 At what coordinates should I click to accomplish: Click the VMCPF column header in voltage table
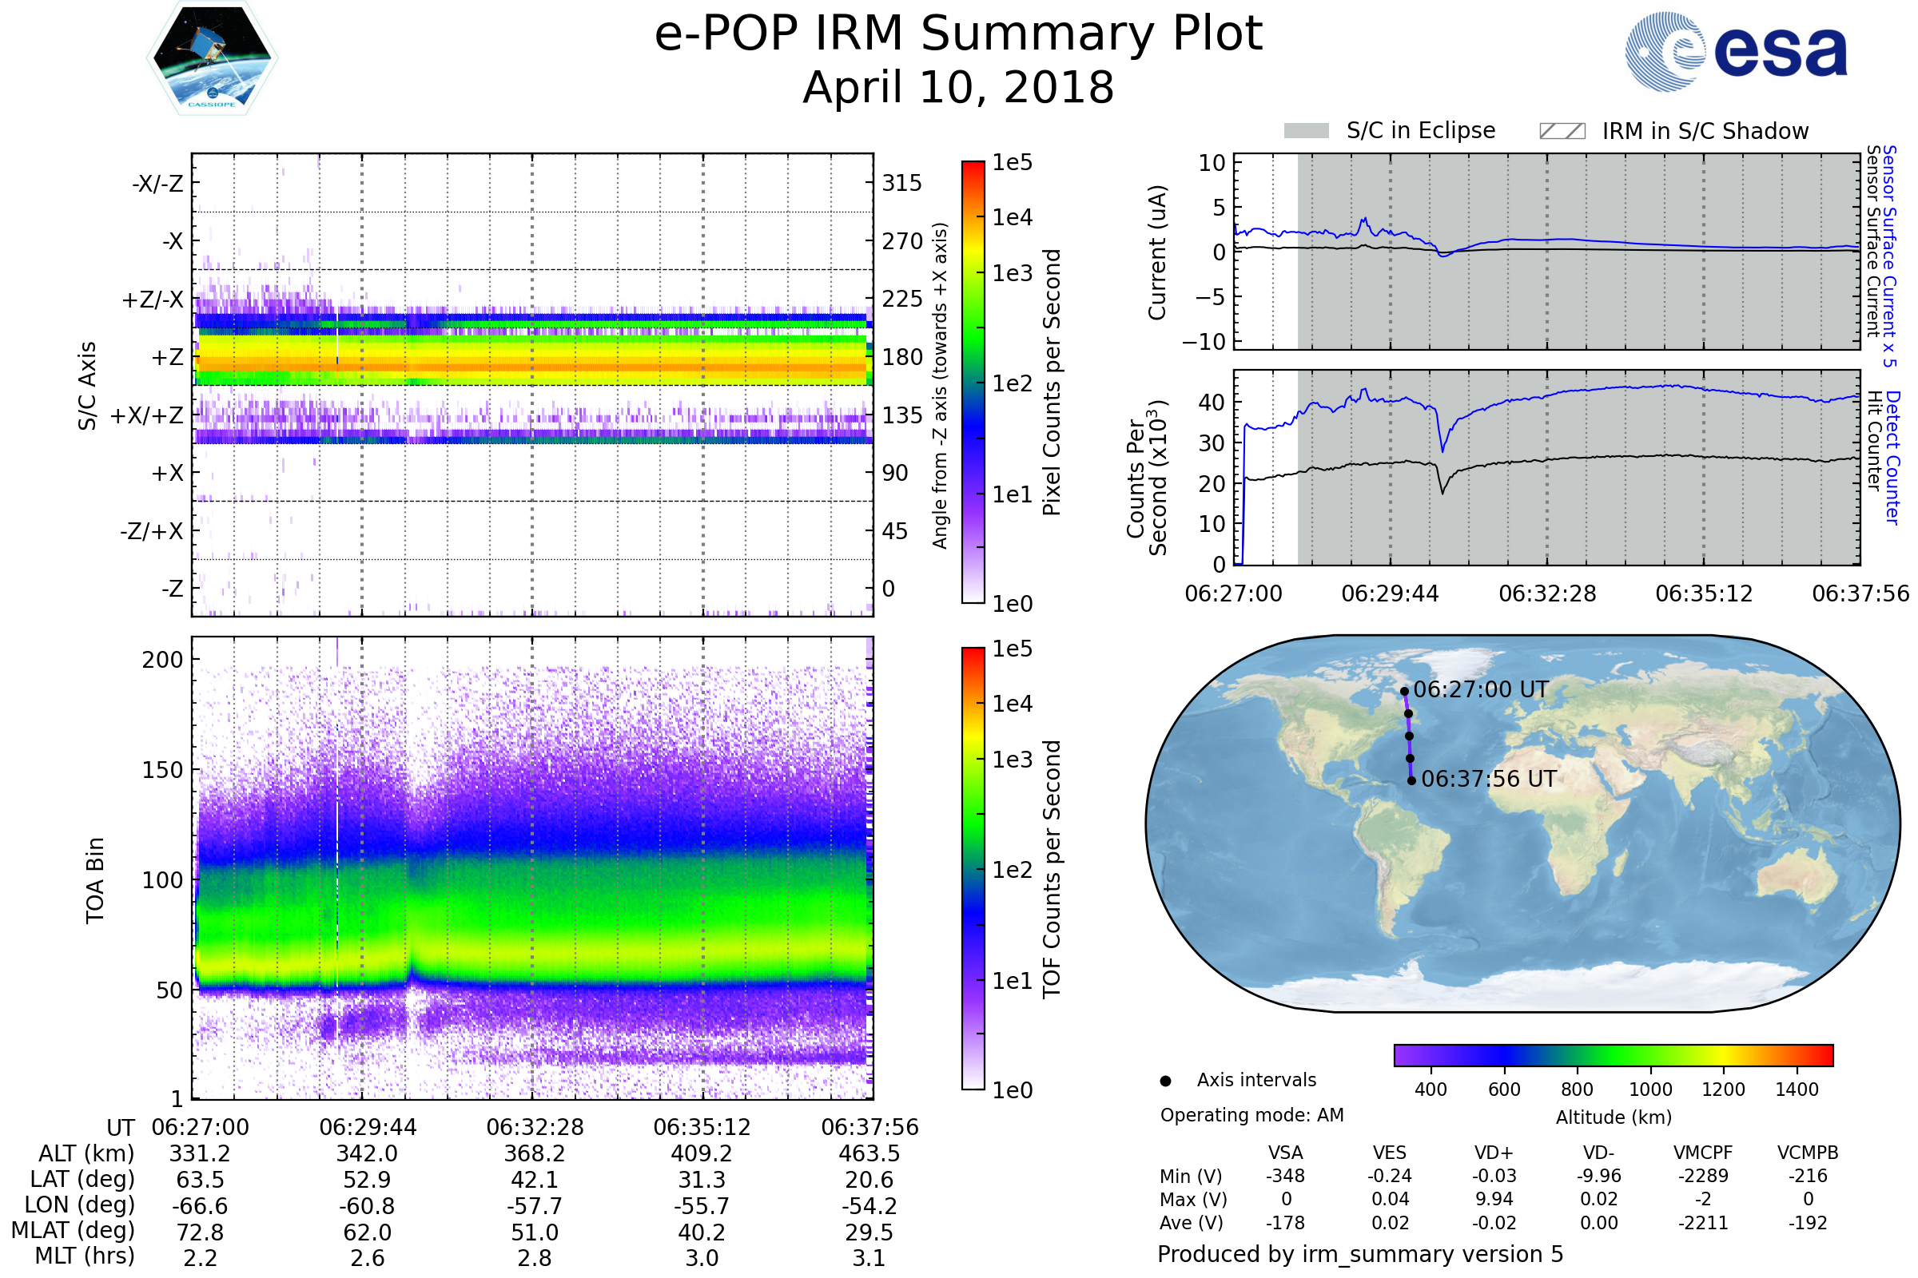click(1703, 1153)
